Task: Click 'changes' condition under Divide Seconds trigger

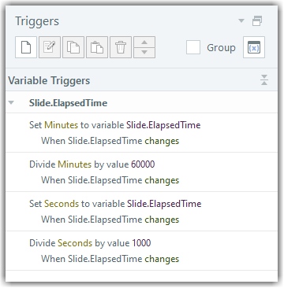Action: [x=162, y=259]
